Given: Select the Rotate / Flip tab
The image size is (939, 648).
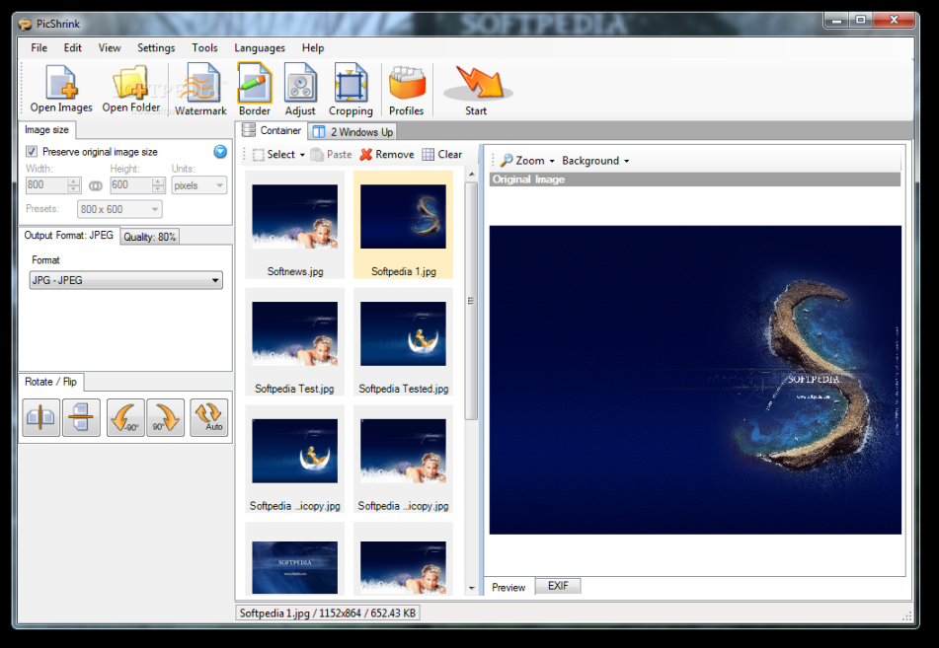Looking at the screenshot, I should pyautogui.click(x=51, y=382).
